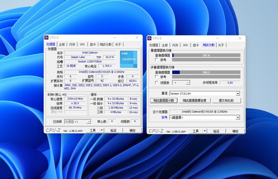Click the 倍频 x 28.0 value
Image resolution: width=278 pixels, height=179 pixels.
[75, 103]
